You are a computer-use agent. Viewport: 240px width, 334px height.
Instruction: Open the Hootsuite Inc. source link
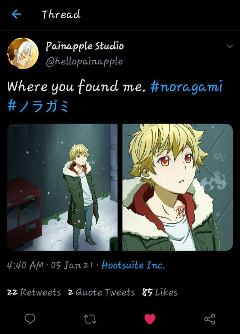(x=133, y=265)
